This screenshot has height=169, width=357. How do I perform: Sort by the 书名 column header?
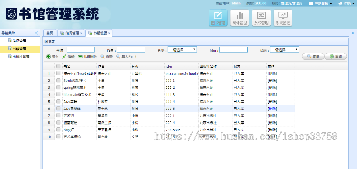[x=79, y=67]
